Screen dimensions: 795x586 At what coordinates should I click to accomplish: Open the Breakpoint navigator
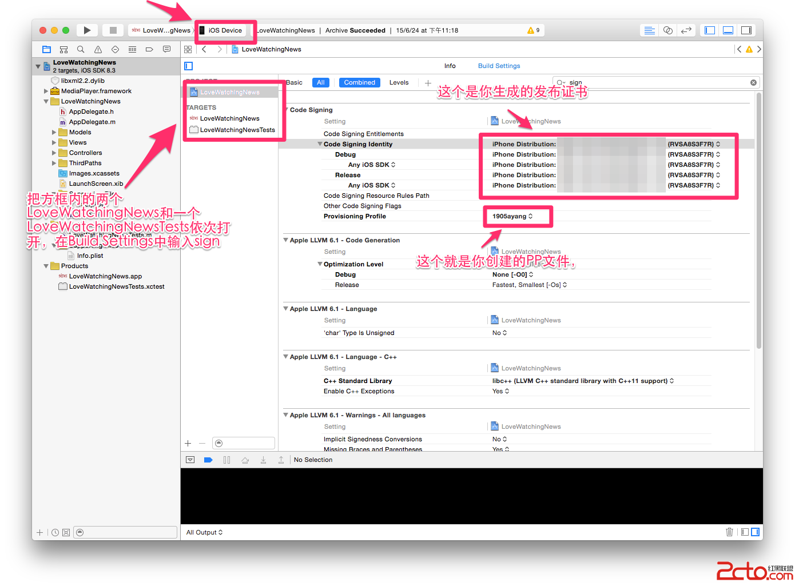pyautogui.click(x=149, y=50)
